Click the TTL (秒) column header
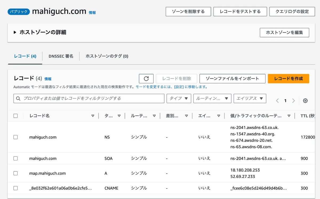The height and width of the screenshot is (199, 320). click(308, 116)
